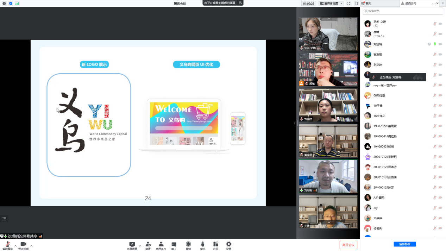
Task: Click the avatar of A.许馨月
Action: pos(368,197)
